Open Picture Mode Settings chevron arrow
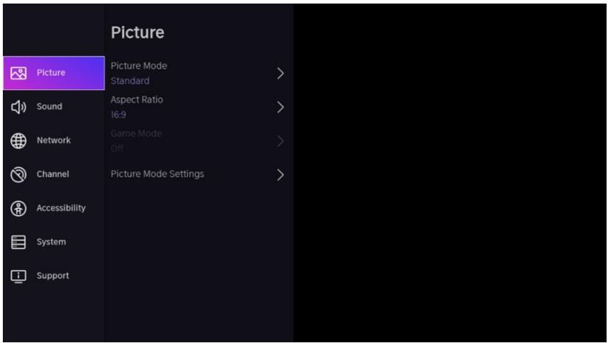The height and width of the screenshot is (343, 608). (280, 175)
